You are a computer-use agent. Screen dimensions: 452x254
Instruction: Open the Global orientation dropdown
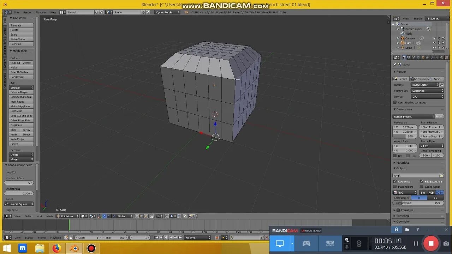[x=125, y=216]
